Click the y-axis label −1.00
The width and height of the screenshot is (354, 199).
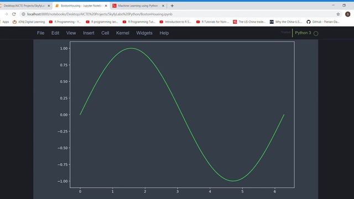63,181
